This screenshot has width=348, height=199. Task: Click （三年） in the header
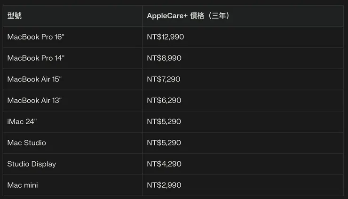point(219,16)
